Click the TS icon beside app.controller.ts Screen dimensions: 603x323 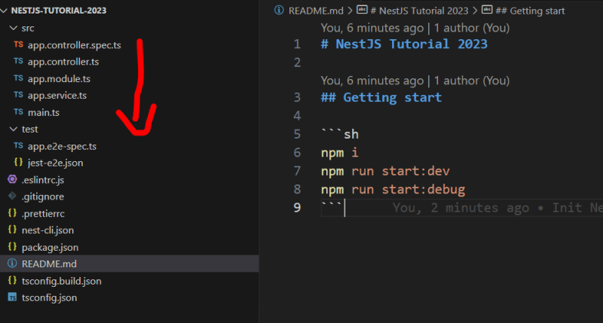(x=18, y=61)
